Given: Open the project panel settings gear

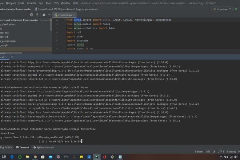Looking at the screenshot, I should coord(44,15).
